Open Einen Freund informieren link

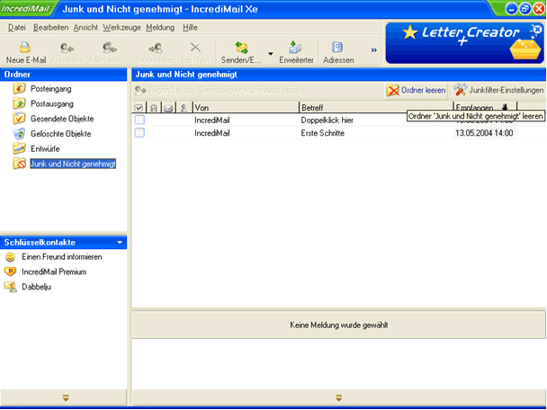(x=62, y=257)
